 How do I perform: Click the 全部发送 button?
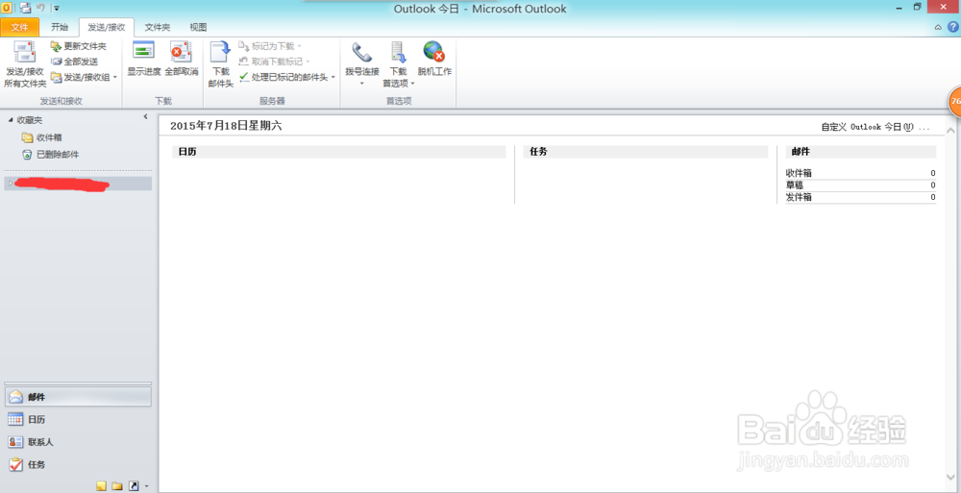(74, 62)
